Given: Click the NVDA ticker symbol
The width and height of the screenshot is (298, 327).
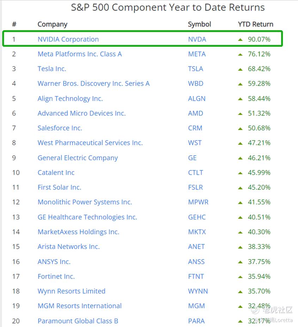Looking at the screenshot, I should [197, 39].
